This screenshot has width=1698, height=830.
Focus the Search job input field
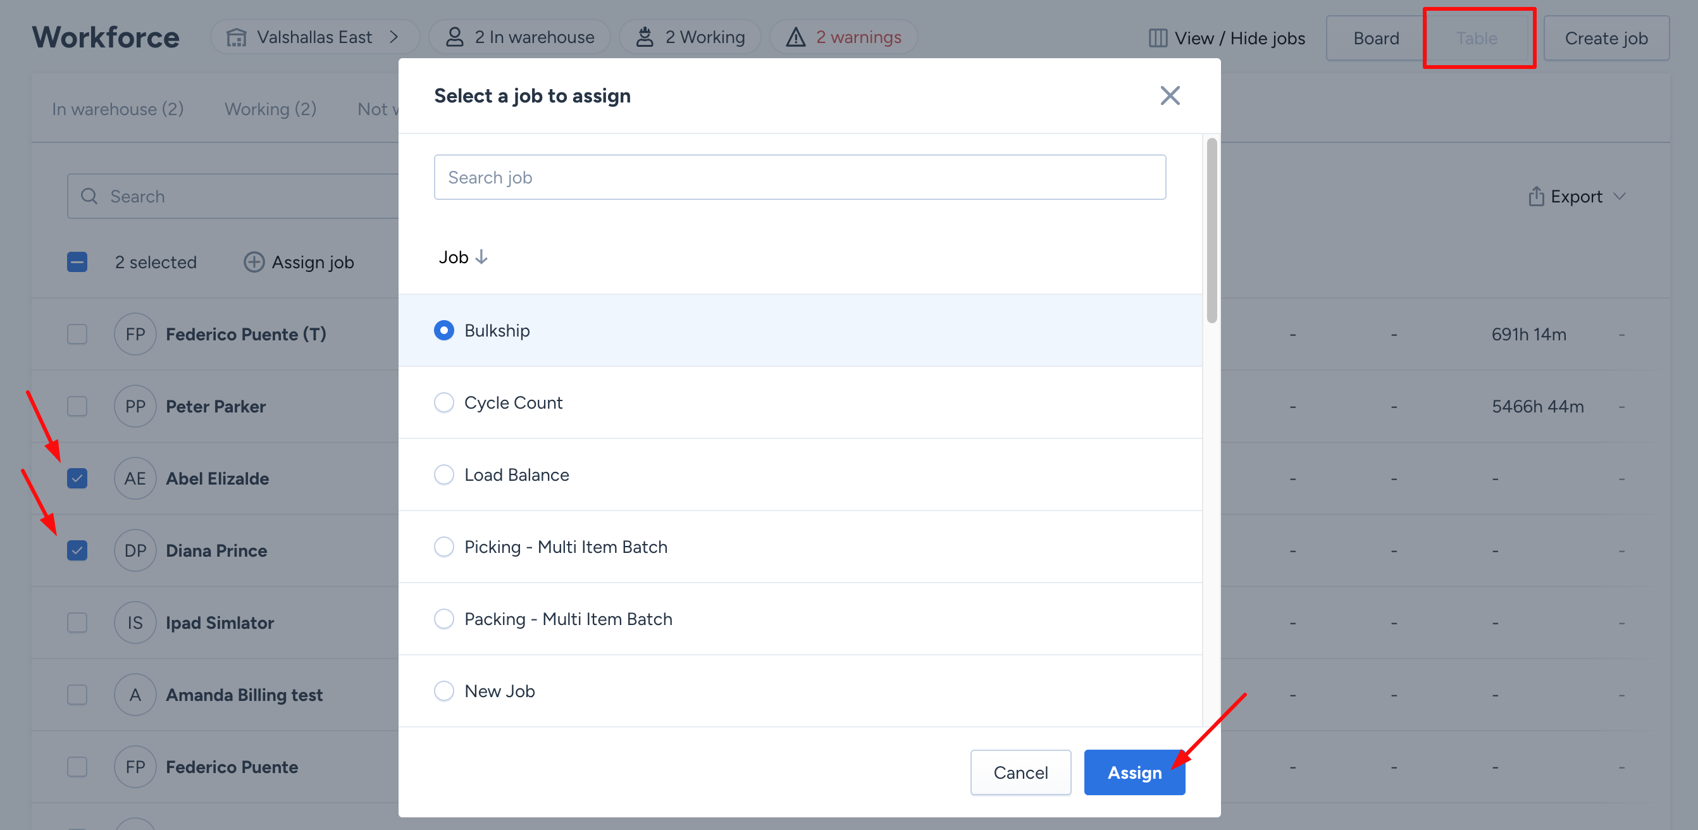(x=800, y=177)
